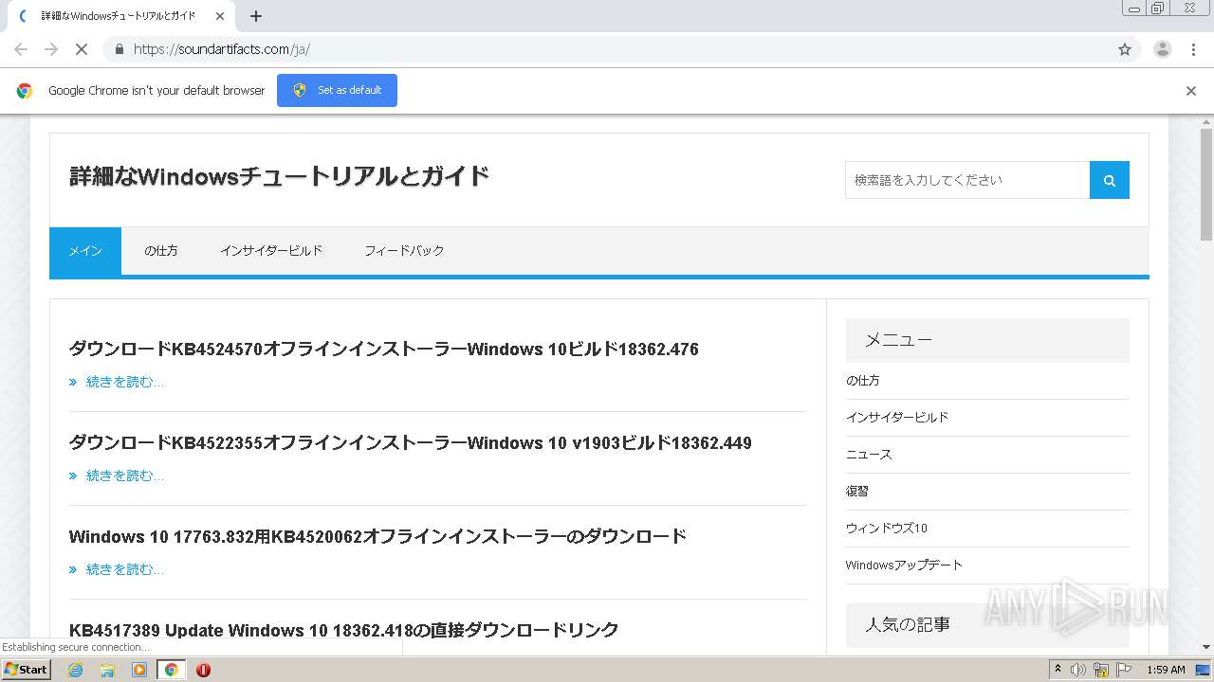Stop page loading with the X button
Screen dimensions: 1214x682
[82, 49]
